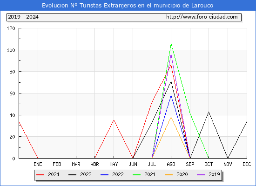256x186 pixels.
Task: Click the OCT month axis label
Action: [209, 164]
